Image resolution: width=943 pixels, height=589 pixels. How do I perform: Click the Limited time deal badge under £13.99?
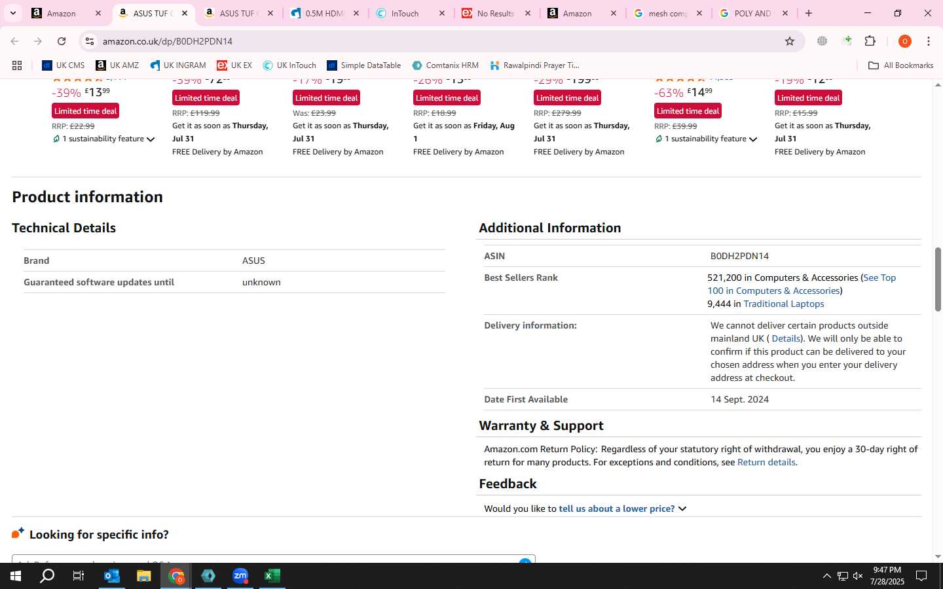pos(86,111)
